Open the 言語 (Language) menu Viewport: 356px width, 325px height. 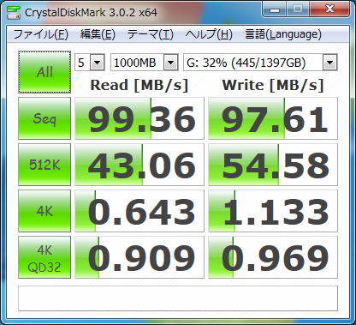[x=283, y=34]
